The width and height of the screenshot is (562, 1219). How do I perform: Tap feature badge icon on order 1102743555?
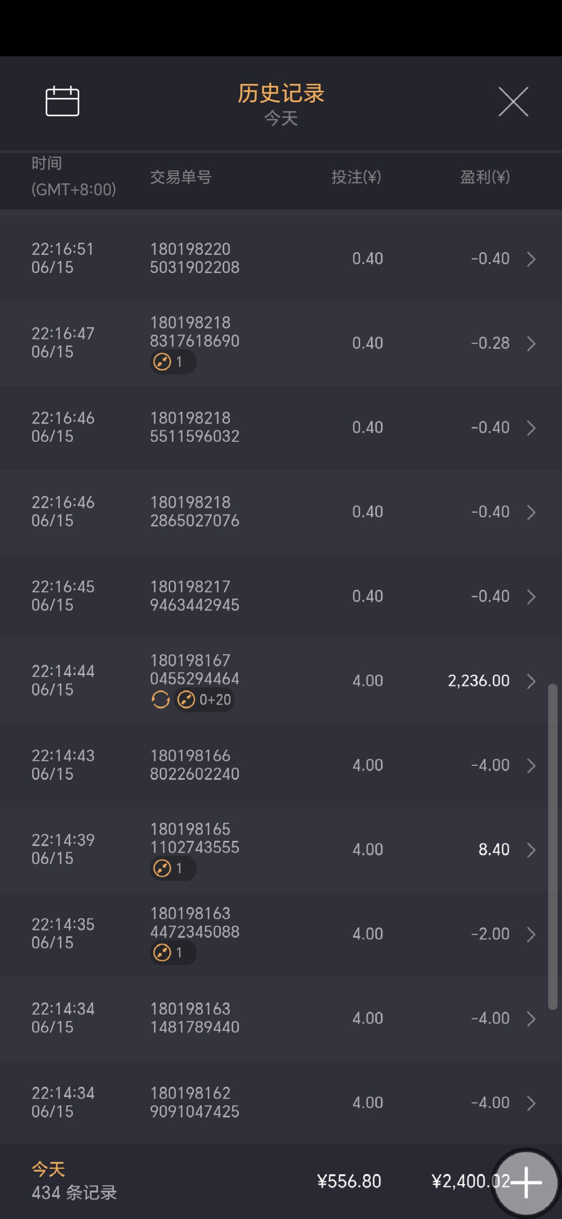click(162, 868)
